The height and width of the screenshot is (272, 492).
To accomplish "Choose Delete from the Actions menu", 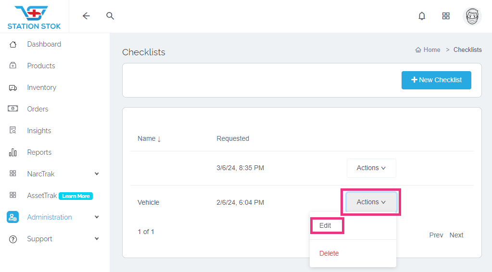I will coord(329,253).
